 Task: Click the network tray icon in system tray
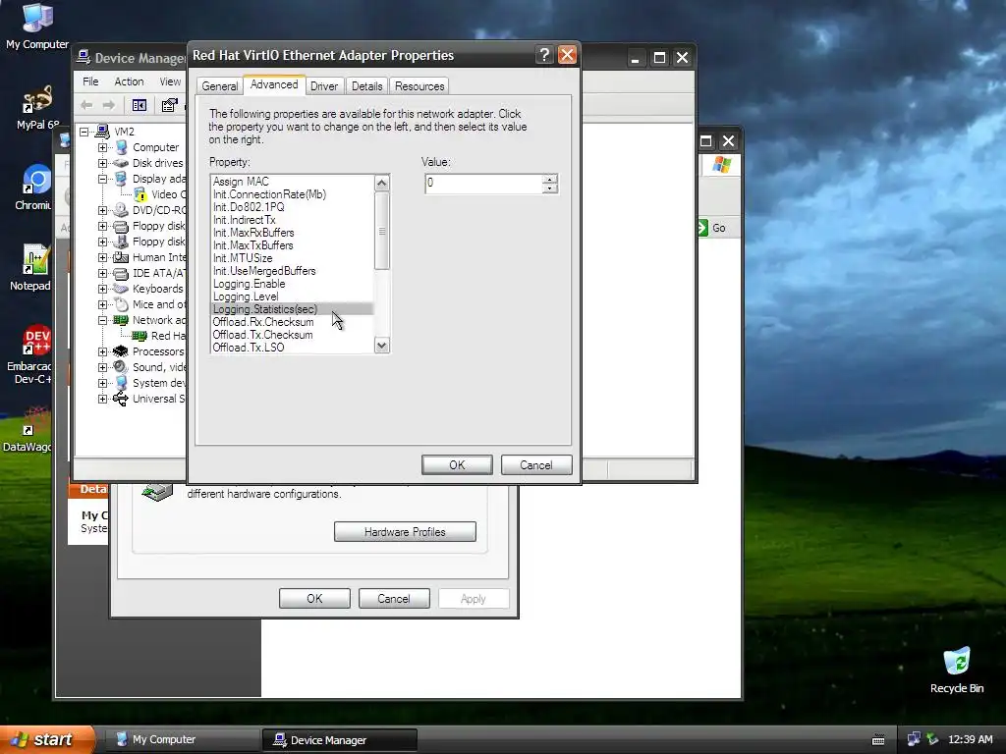[914, 739]
